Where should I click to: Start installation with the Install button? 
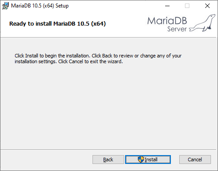tap(148, 160)
